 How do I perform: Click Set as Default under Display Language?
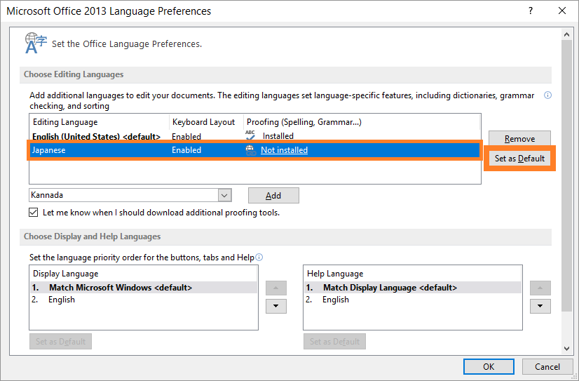(x=60, y=342)
